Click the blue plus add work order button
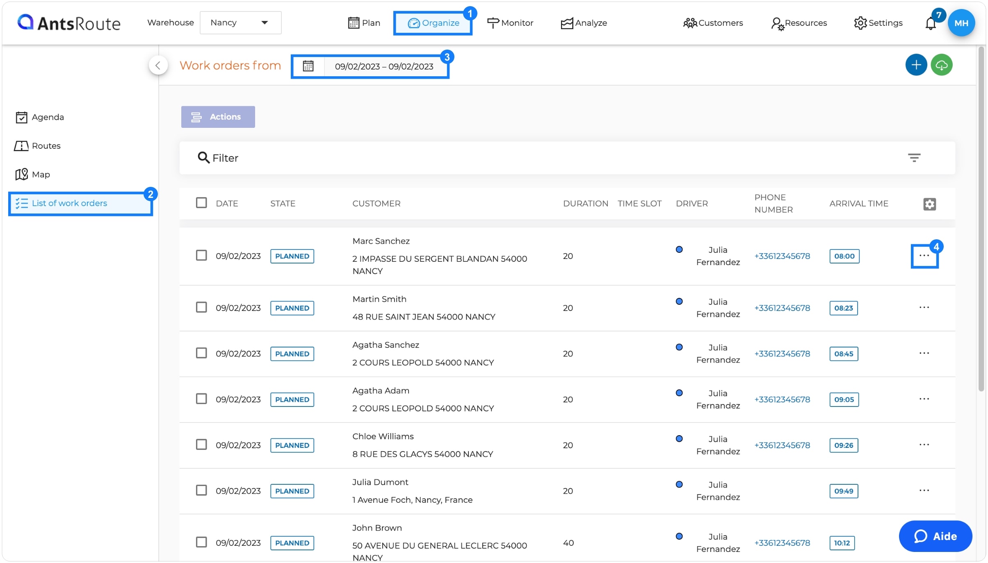 (916, 65)
